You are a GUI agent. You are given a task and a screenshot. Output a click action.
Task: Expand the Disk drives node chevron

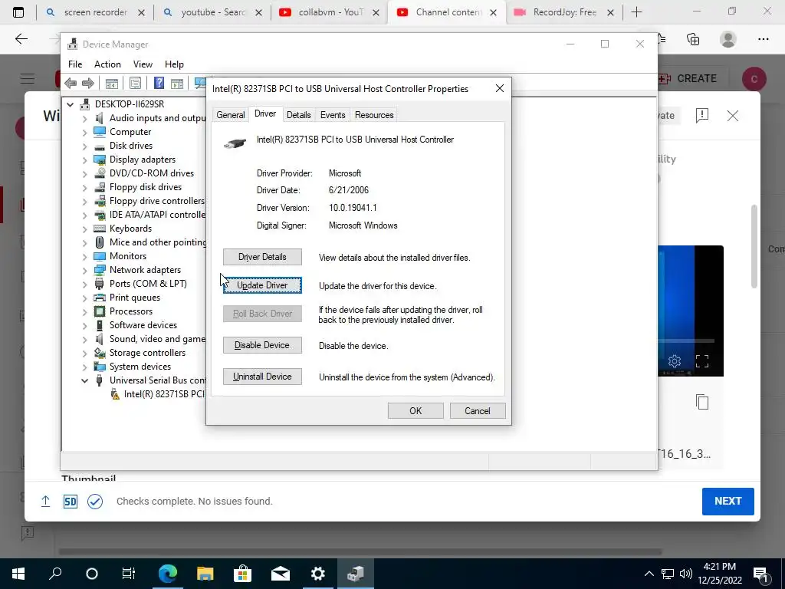[x=84, y=146]
